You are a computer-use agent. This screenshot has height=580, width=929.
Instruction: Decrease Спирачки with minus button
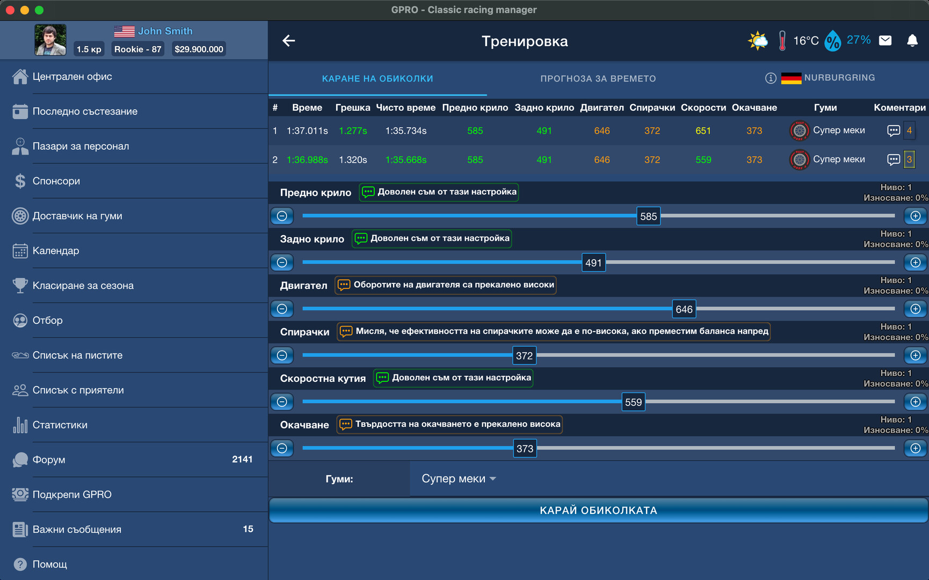[x=282, y=356]
